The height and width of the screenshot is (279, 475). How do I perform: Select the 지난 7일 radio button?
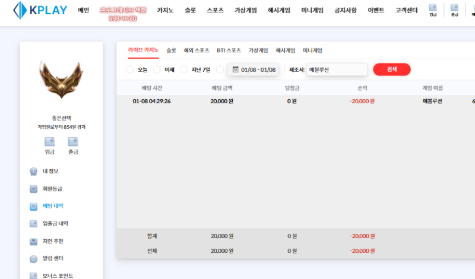[x=184, y=69]
